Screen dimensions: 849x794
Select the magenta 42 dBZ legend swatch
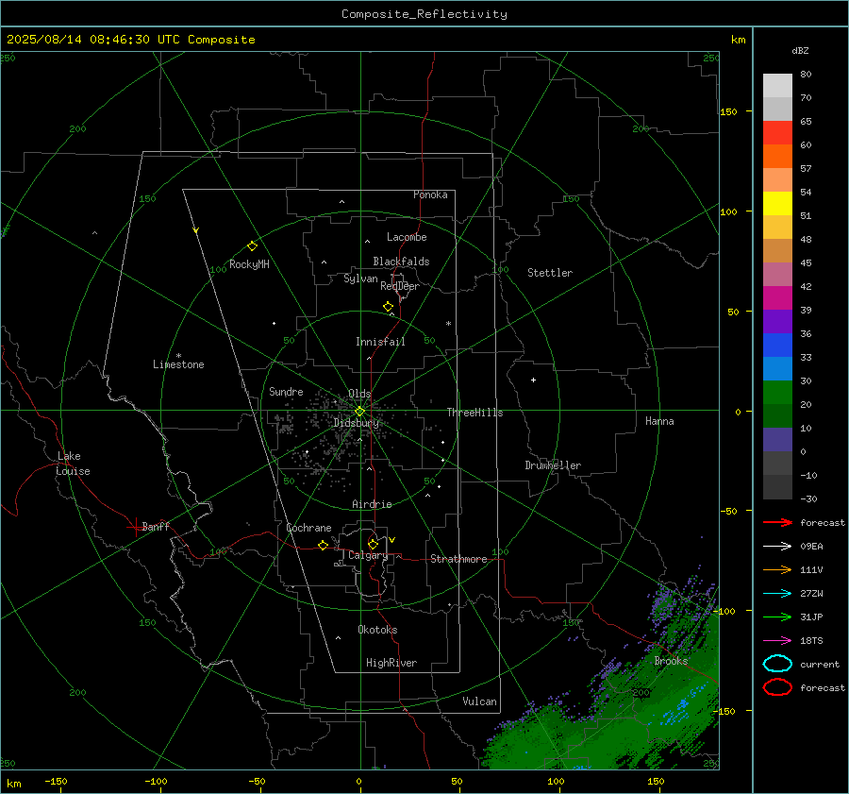click(777, 297)
